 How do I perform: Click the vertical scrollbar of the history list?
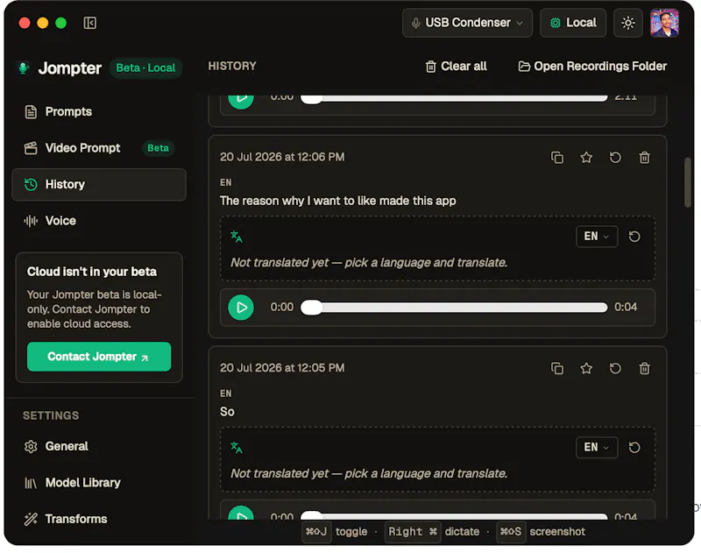point(688,182)
